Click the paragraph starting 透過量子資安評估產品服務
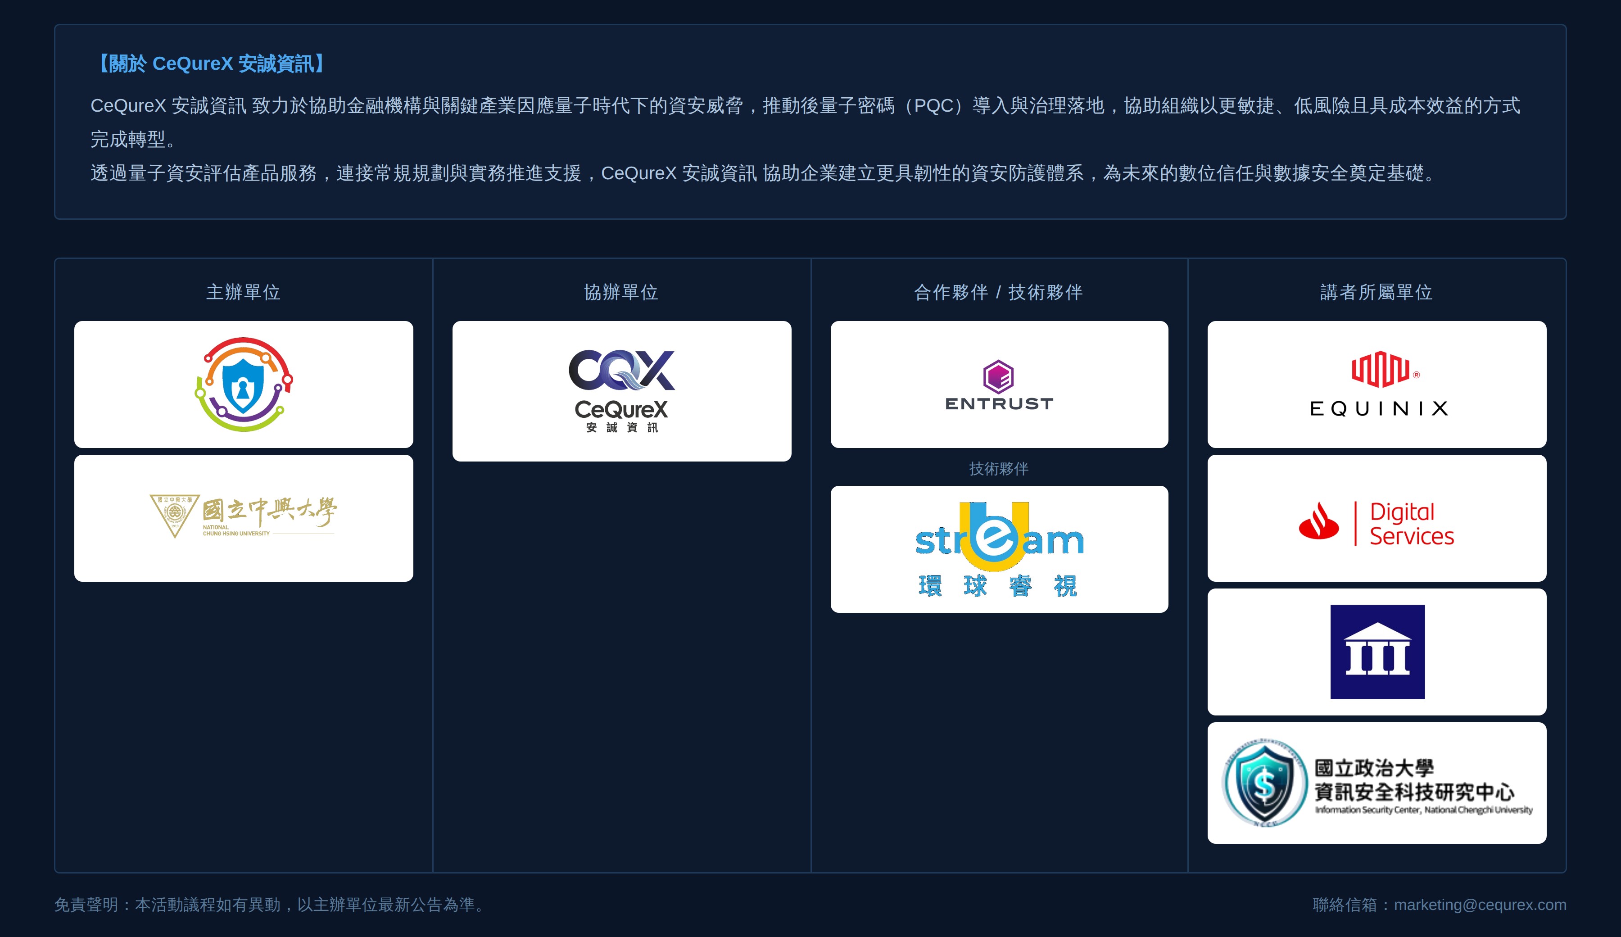This screenshot has height=937, width=1621. (x=765, y=173)
